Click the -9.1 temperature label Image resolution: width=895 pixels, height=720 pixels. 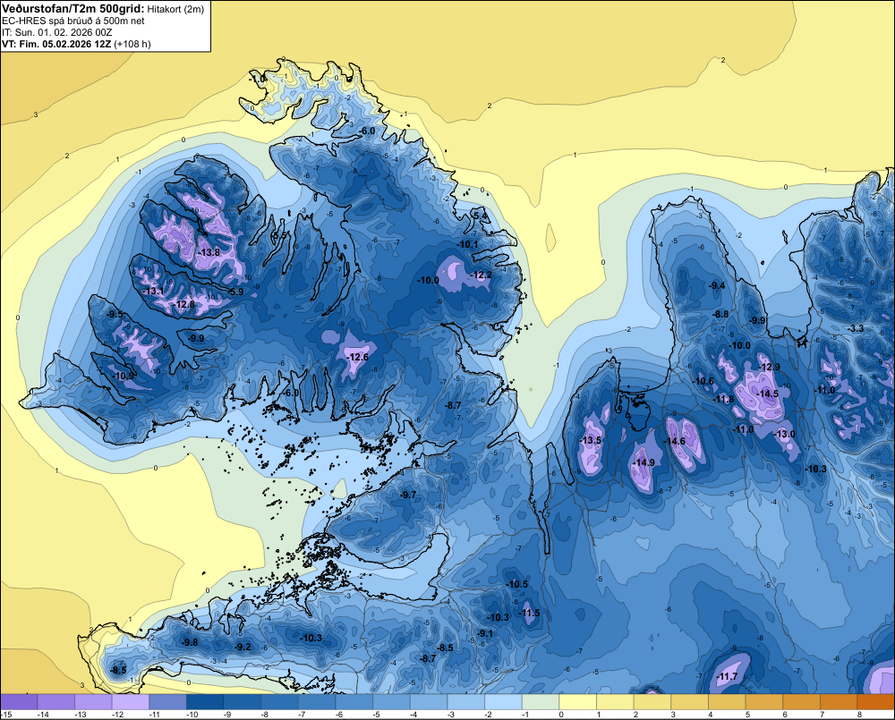point(485,633)
